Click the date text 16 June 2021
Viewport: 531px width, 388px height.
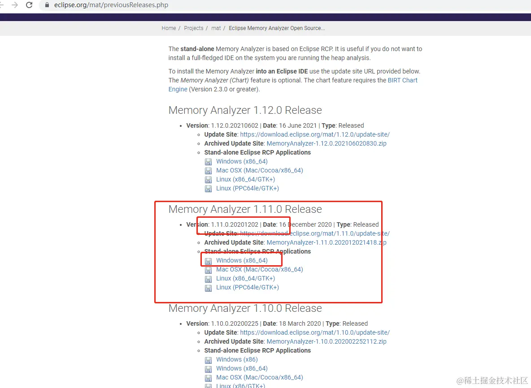click(x=298, y=125)
